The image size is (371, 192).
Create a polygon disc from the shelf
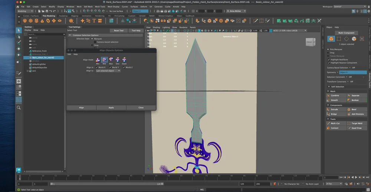click(60, 21)
